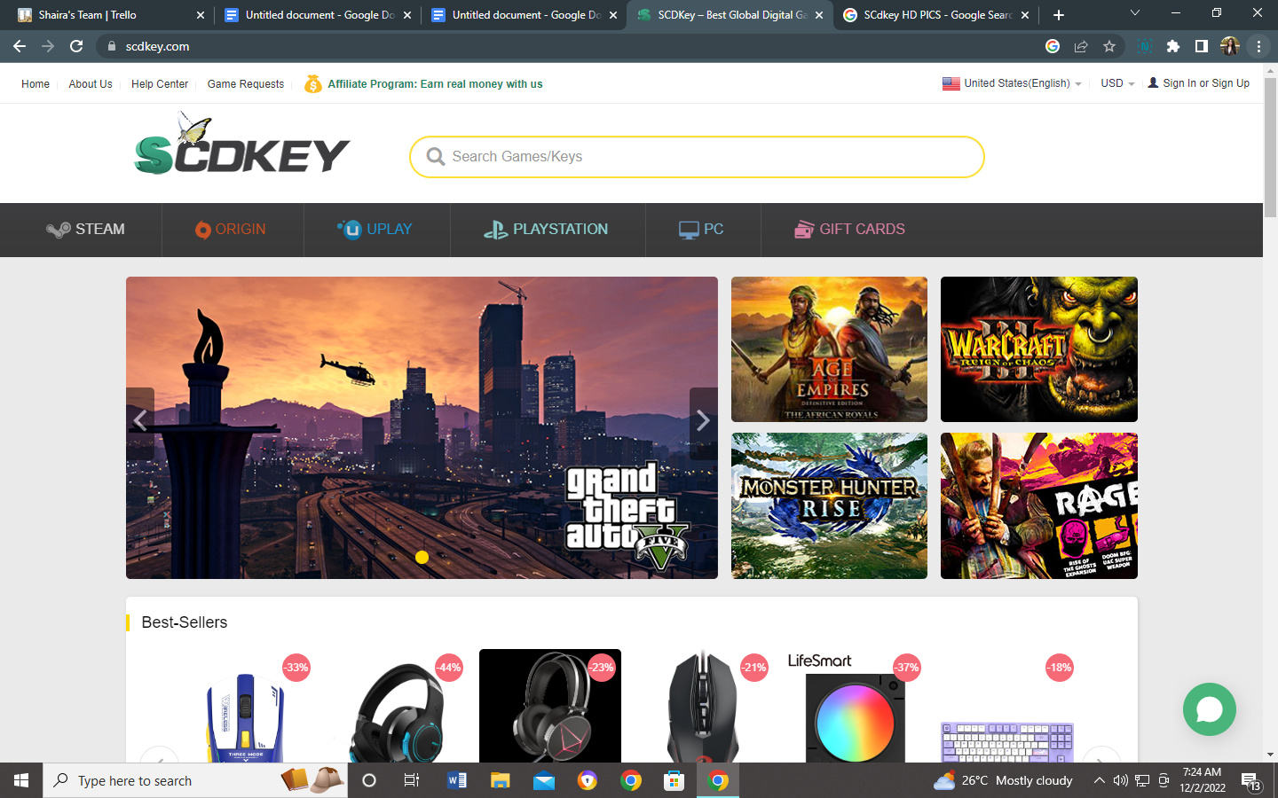This screenshot has width=1278, height=798.
Task: Open the PLAYSTATION category
Action: point(546,230)
